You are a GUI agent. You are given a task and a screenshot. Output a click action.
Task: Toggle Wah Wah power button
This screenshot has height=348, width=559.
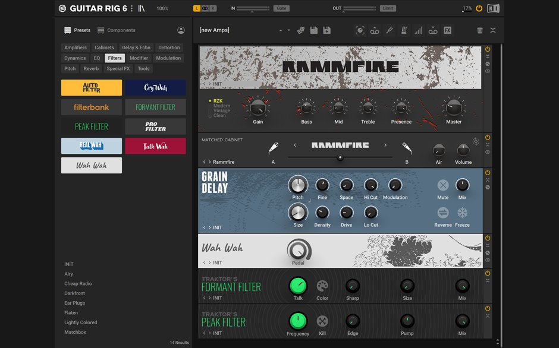click(488, 238)
